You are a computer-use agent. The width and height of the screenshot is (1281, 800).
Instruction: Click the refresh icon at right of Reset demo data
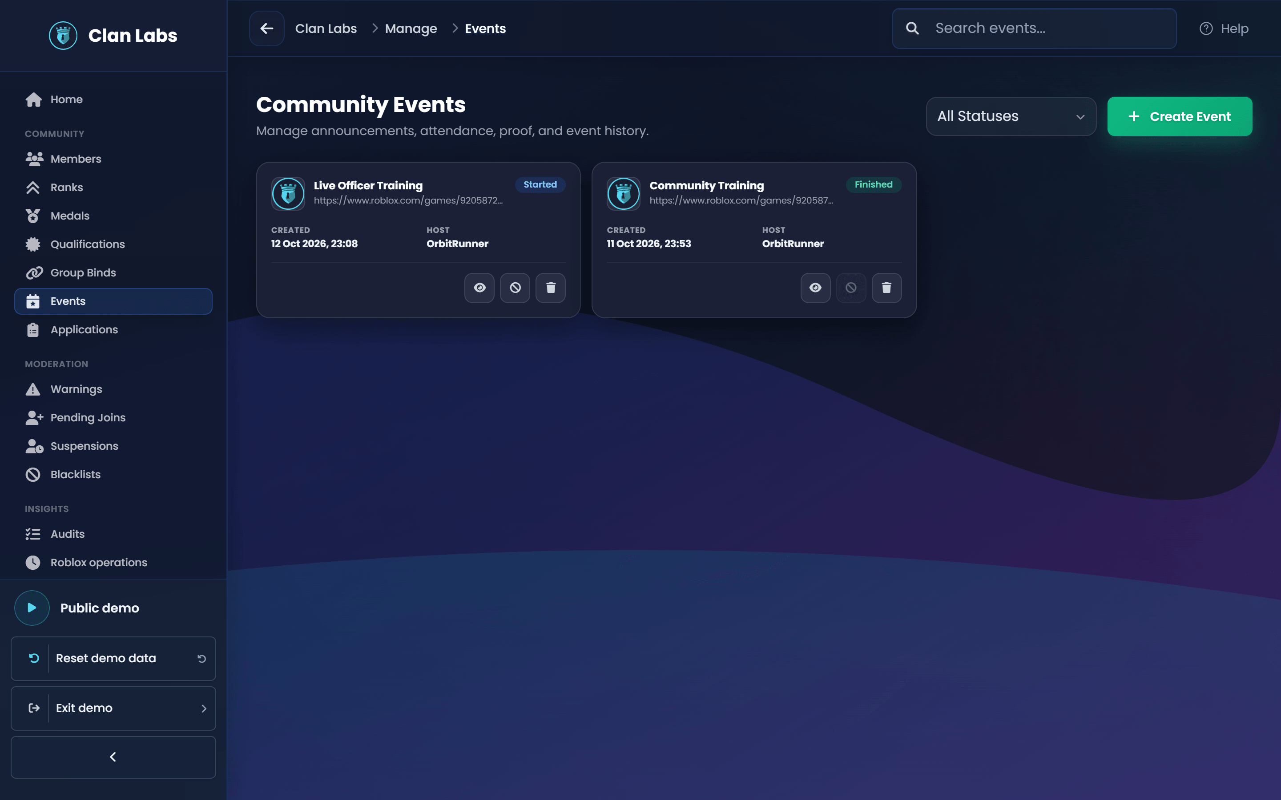coord(201,659)
